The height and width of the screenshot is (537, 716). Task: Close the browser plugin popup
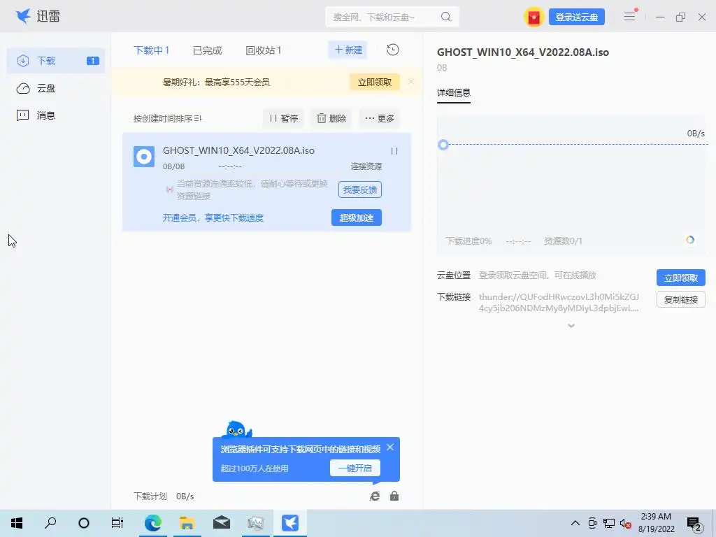[x=390, y=447]
